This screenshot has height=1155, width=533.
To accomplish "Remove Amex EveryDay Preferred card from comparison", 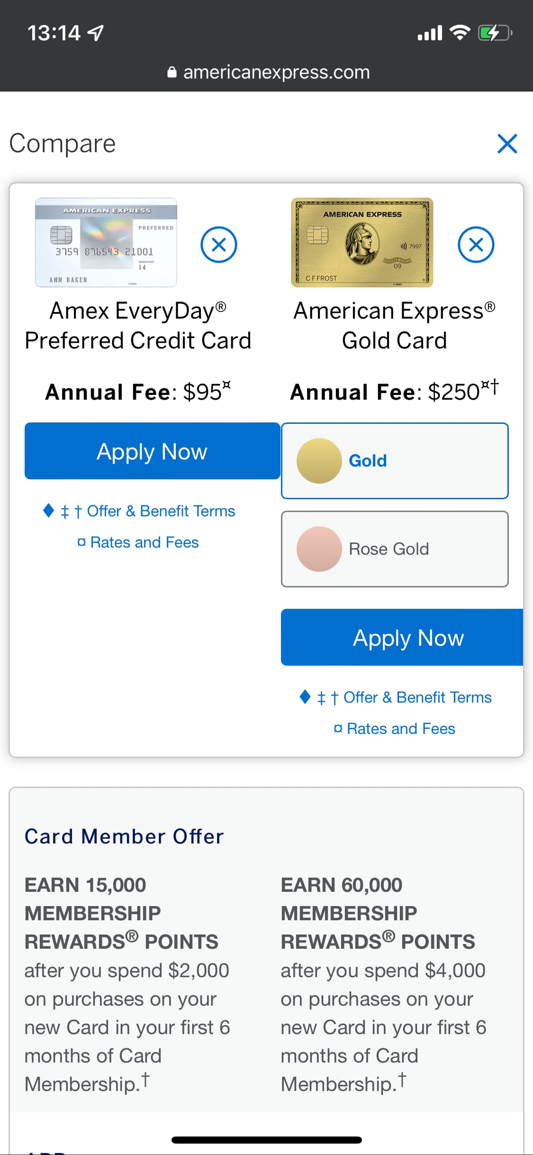I will [218, 245].
